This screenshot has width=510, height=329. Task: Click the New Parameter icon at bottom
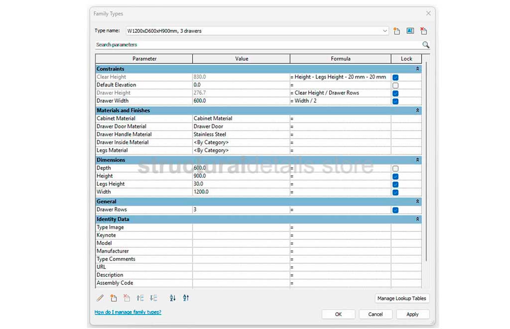pos(114,298)
